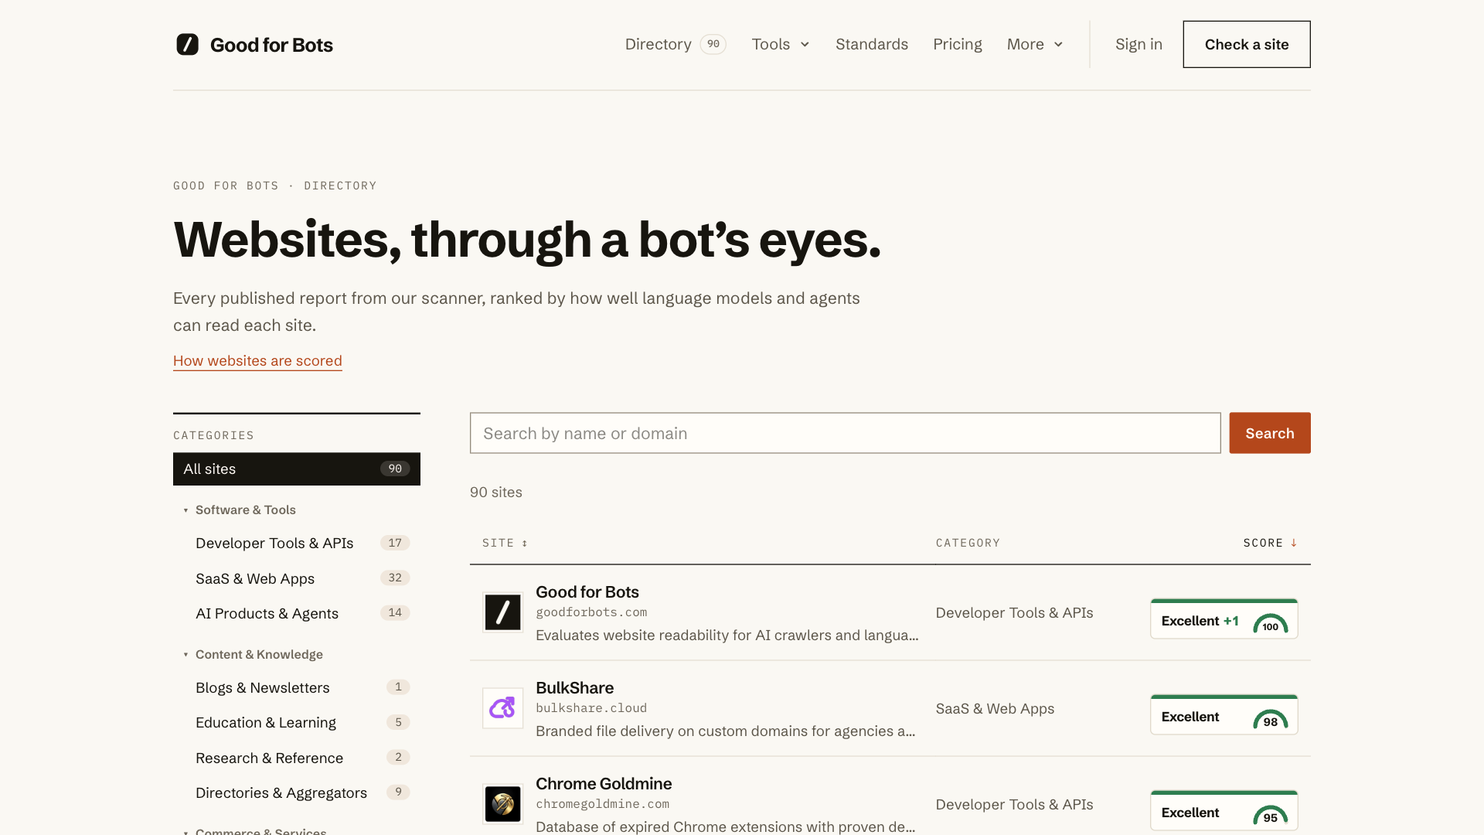Focus the Search by name or domain field

845,433
